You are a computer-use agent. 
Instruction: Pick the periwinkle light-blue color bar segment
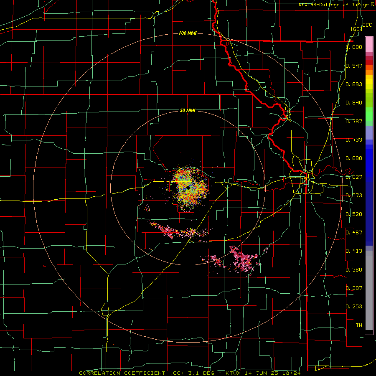click(x=369, y=132)
